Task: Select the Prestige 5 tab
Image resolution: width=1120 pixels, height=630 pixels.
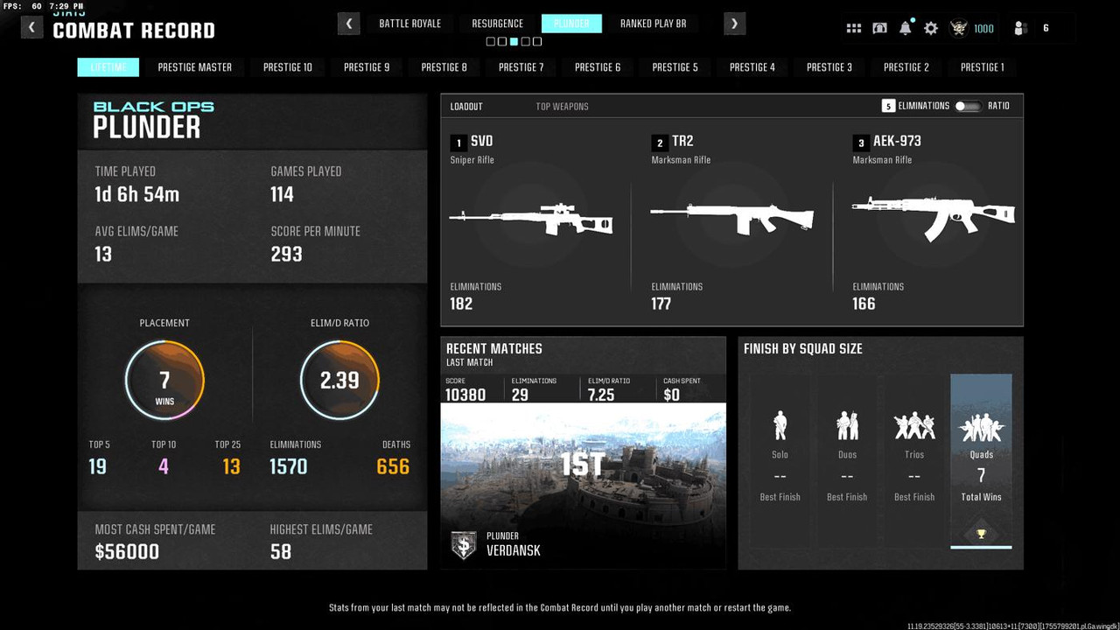Action: [x=675, y=67]
